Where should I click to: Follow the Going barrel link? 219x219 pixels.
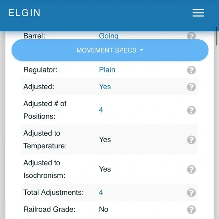coord(109,36)
